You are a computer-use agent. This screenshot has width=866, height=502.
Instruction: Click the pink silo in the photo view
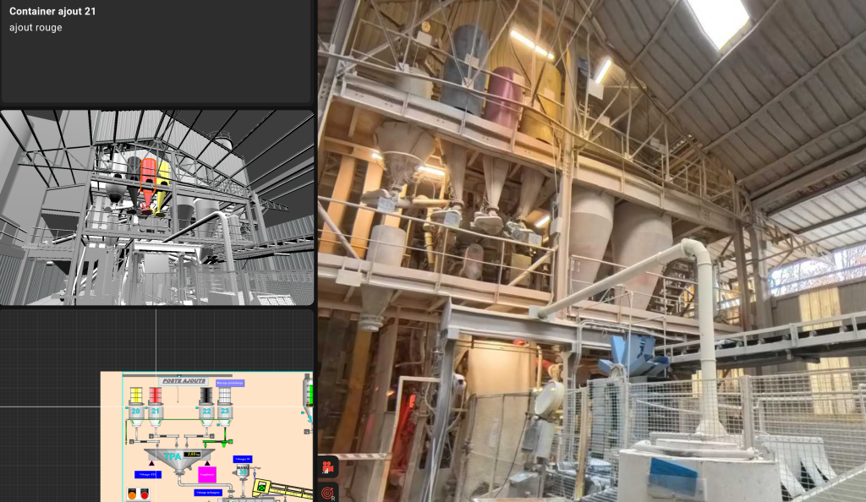[x=504, y=98]
